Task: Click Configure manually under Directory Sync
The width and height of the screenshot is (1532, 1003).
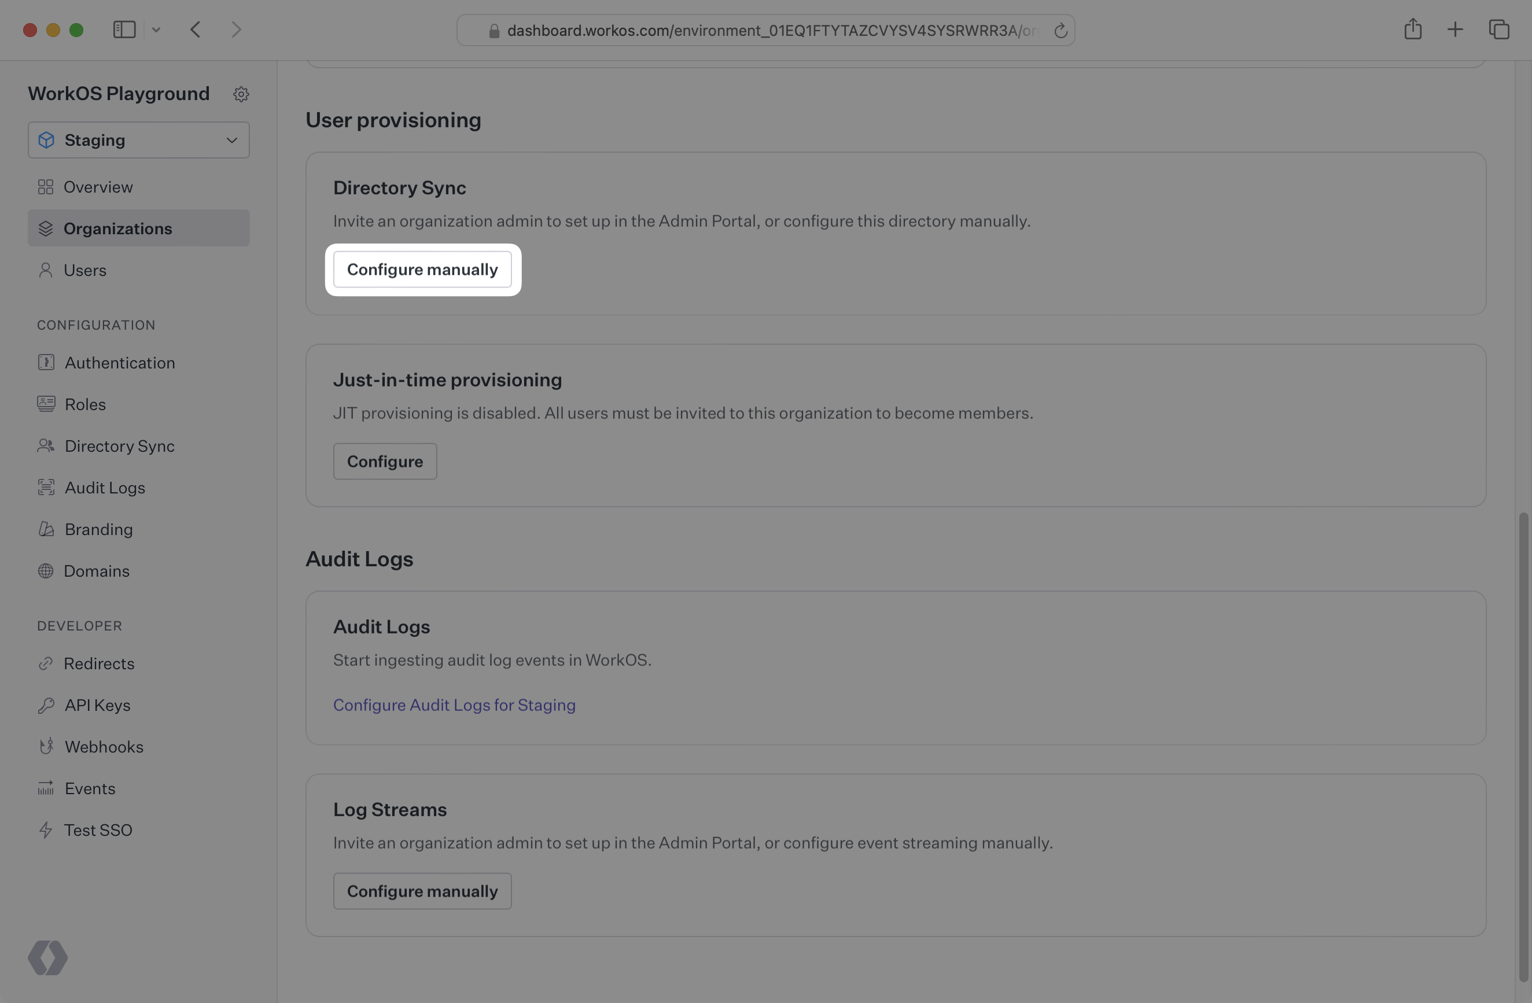Action: pos(422,270)
